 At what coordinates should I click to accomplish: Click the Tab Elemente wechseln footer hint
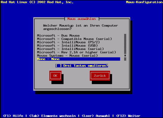pyautogui.click(x=52, y=116)
